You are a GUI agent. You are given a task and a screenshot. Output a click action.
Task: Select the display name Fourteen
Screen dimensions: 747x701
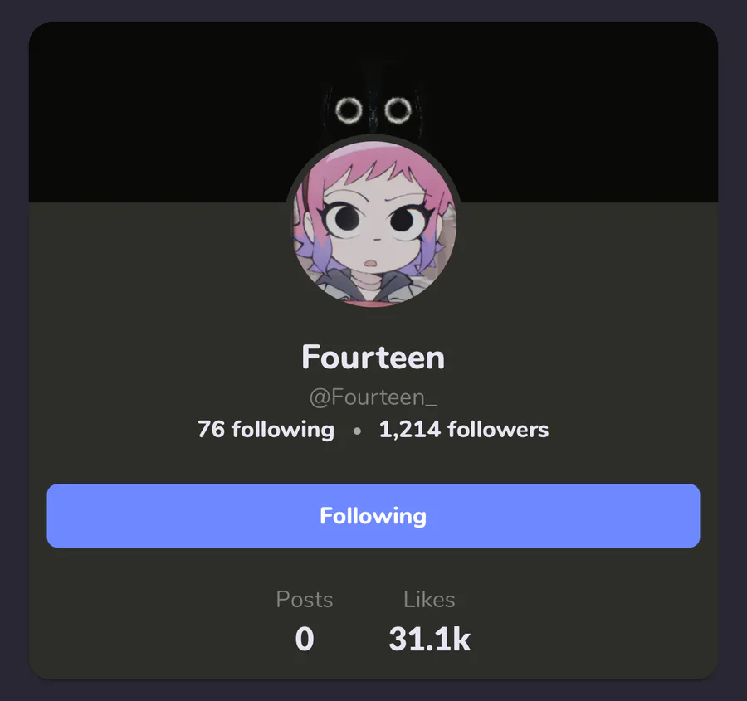pos(373,358)
